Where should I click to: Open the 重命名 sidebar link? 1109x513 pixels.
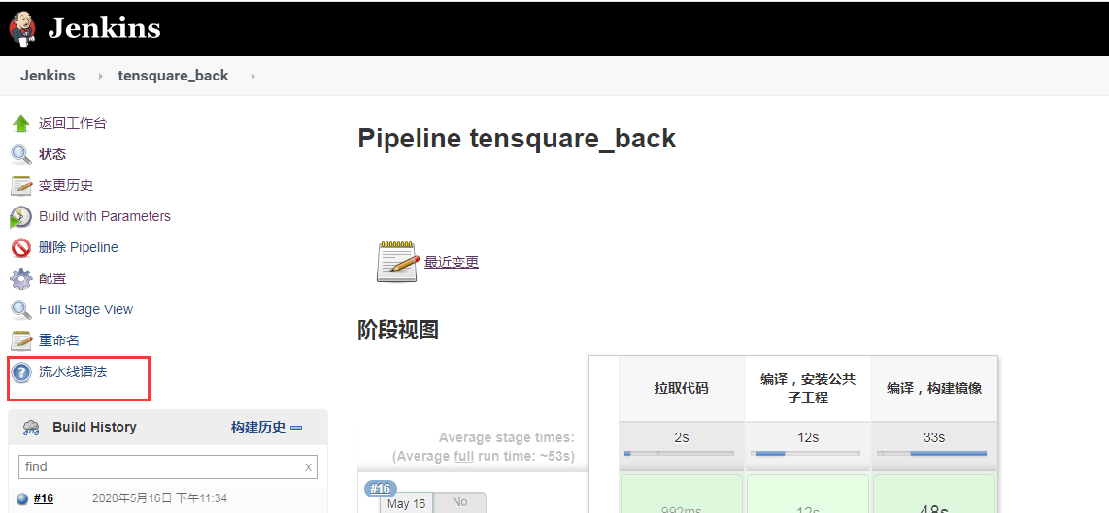coord(58,340)
